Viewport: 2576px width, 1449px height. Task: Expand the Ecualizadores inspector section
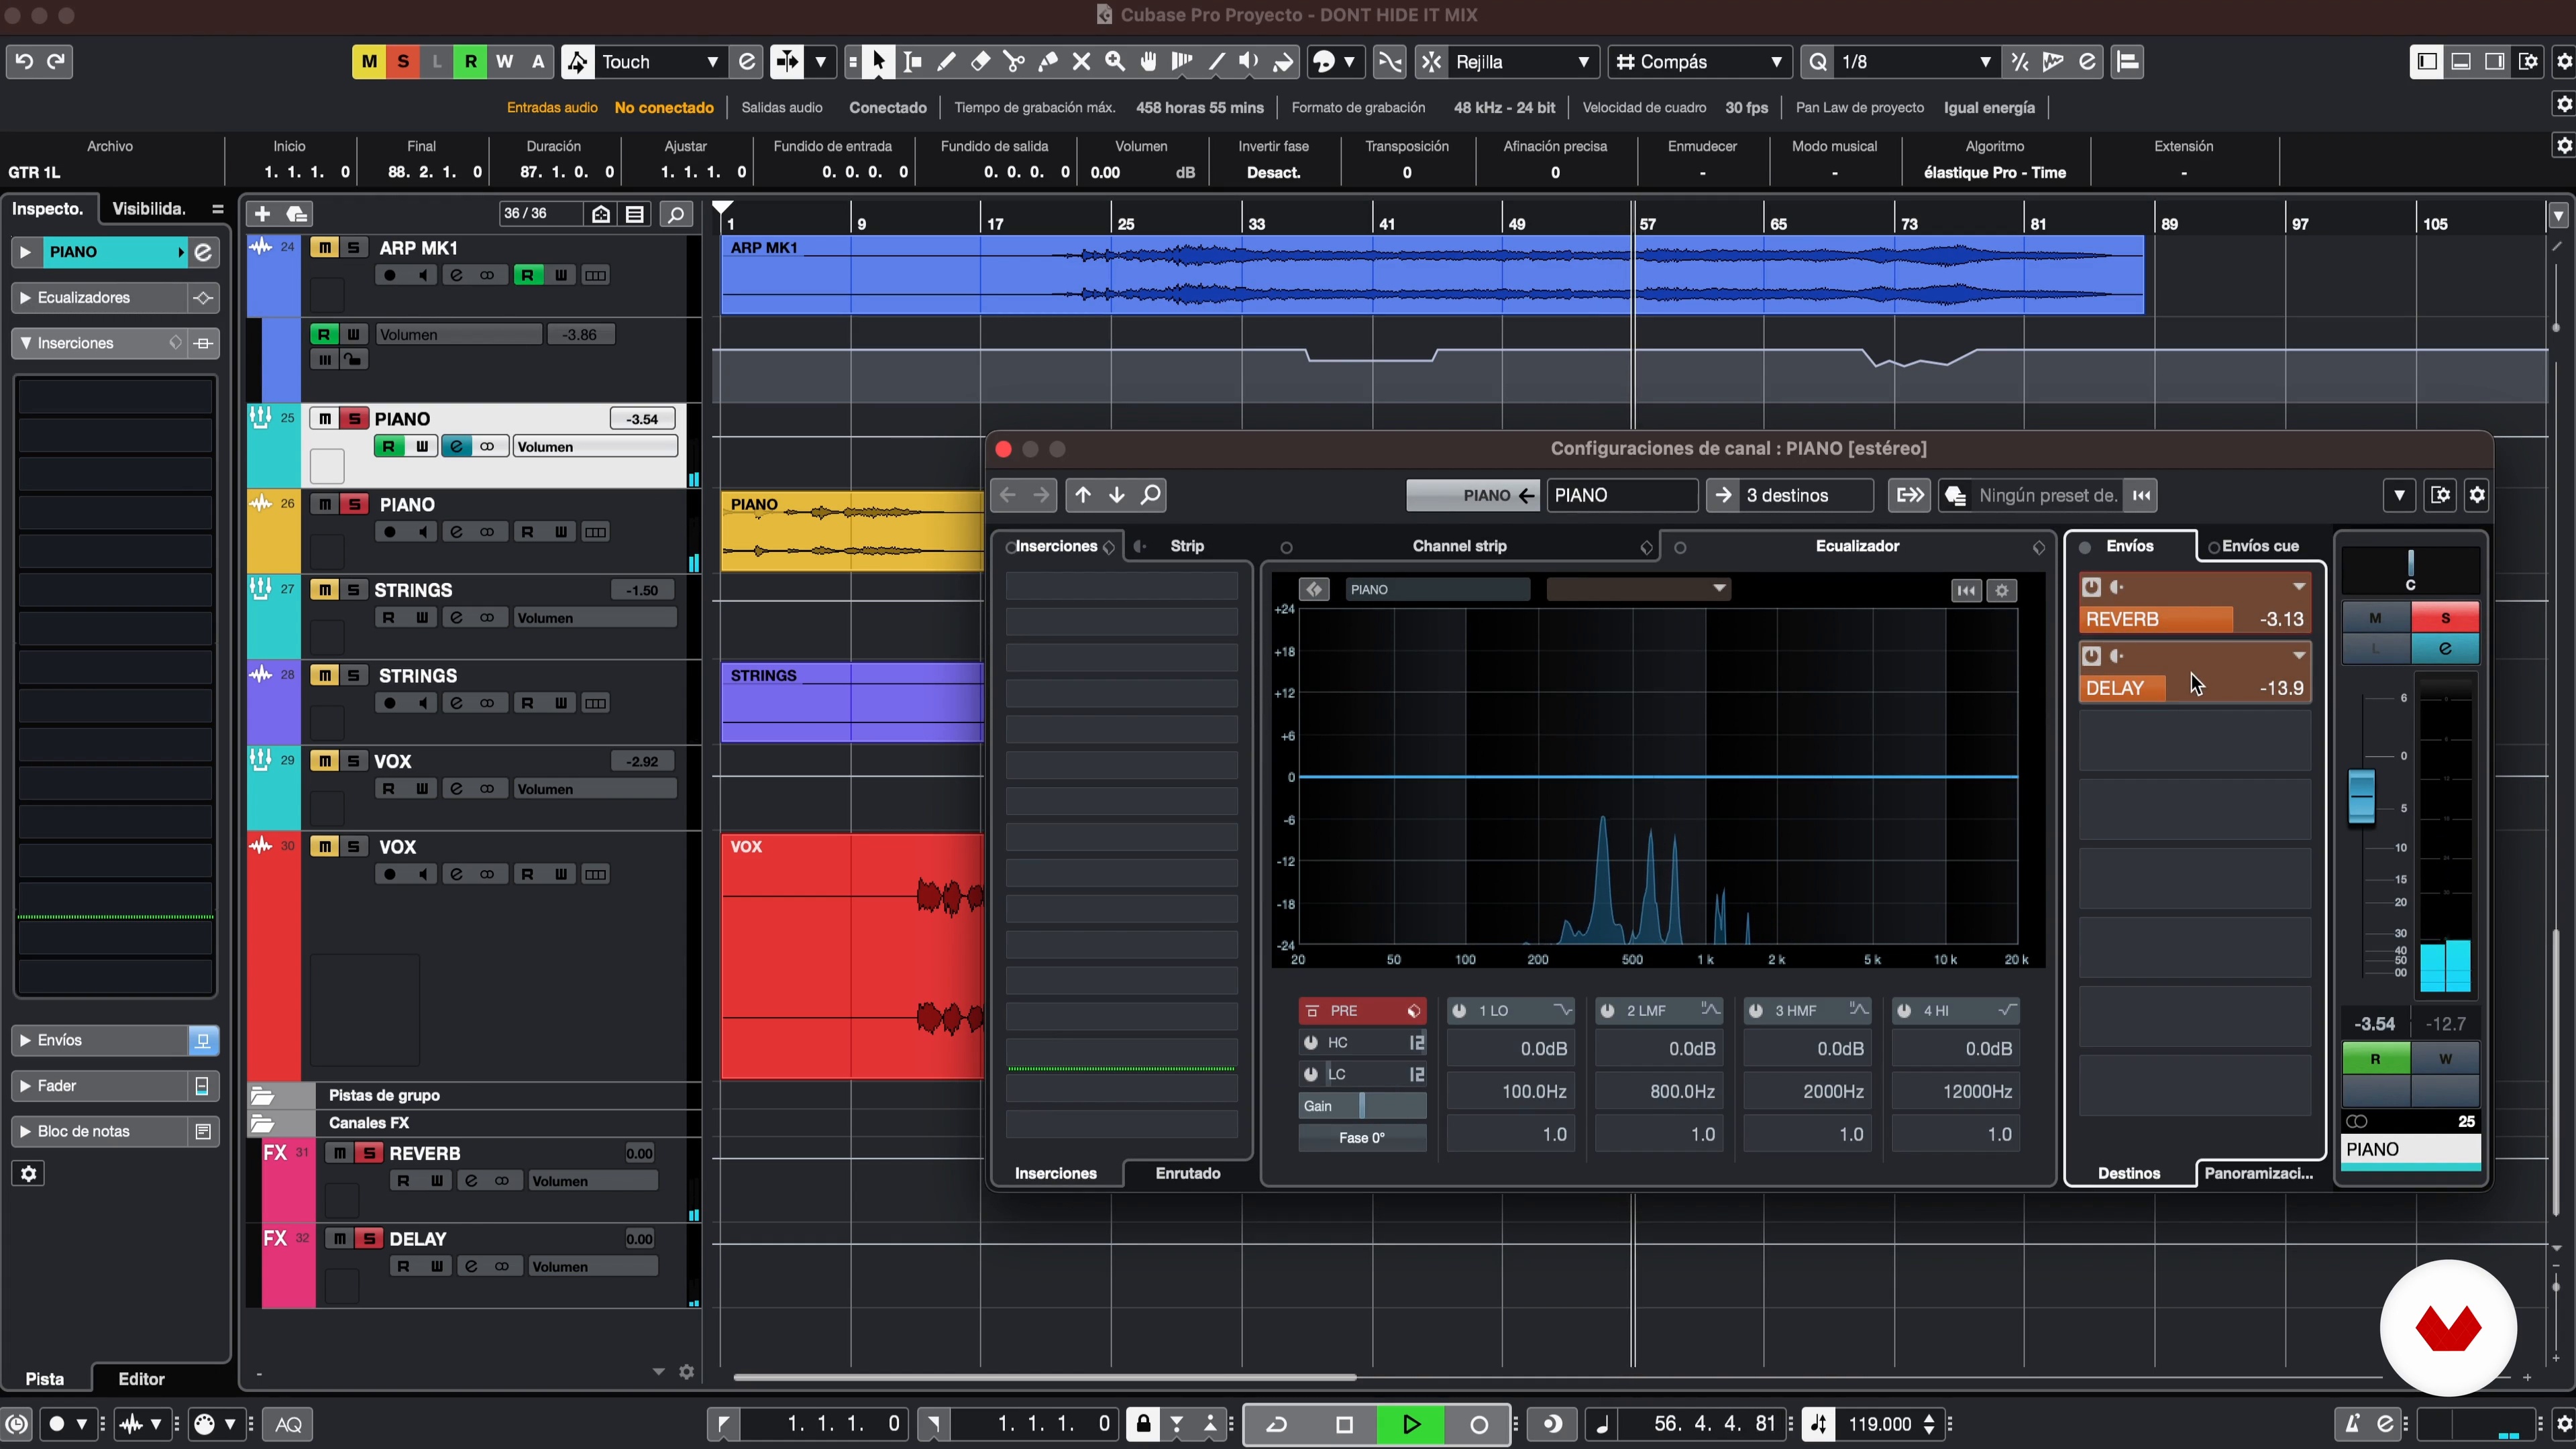pos(25,298)
